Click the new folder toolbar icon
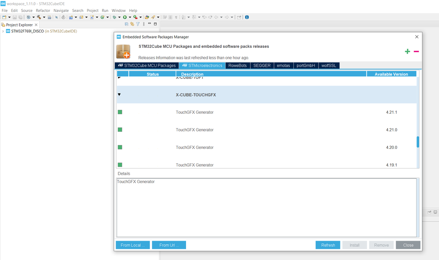439x260 pixels. point(81,17)
